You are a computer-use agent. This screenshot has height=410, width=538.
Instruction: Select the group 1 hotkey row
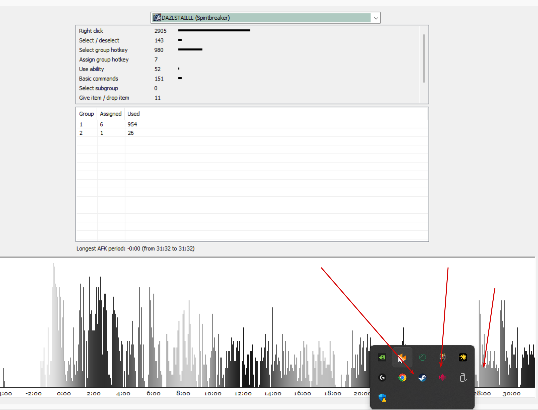point(252,124)
